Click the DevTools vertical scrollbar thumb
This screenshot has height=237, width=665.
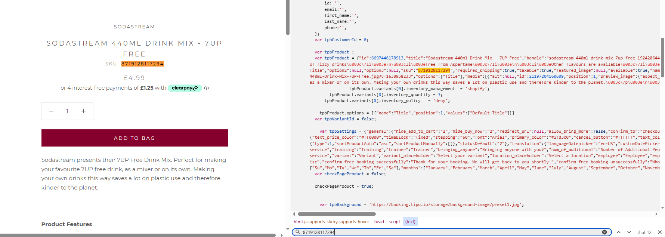coord(662,57)
